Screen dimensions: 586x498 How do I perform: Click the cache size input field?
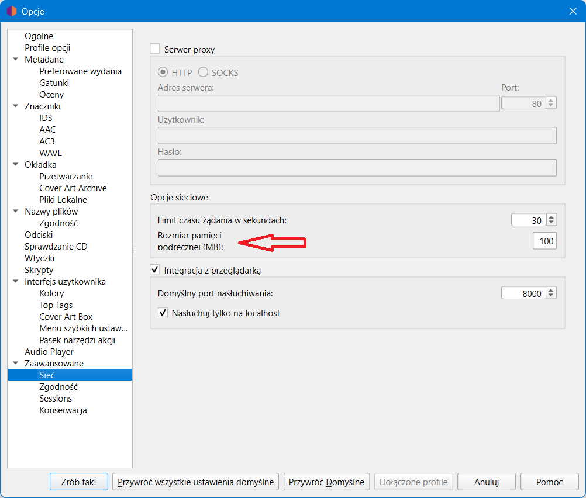(544, 241)
